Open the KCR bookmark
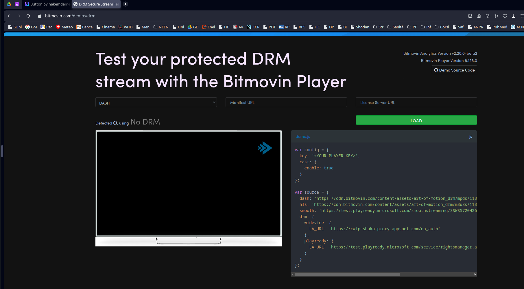This screenshot has height=289, width=524. pos(253,27)
